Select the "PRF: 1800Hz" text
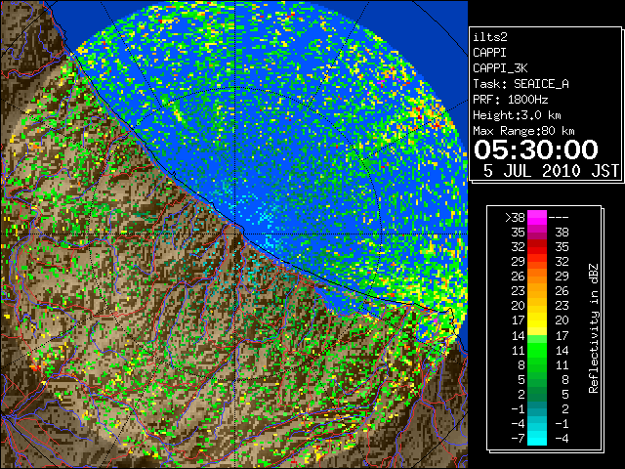Viewport: 625px width, 469px height. click(510, 100)
